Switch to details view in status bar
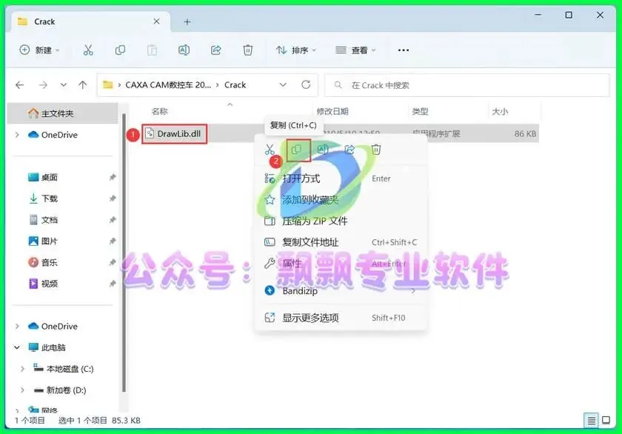 click(591, 421)
